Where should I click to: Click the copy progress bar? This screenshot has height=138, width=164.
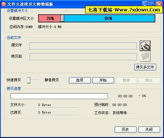click(x=59, y=96)
